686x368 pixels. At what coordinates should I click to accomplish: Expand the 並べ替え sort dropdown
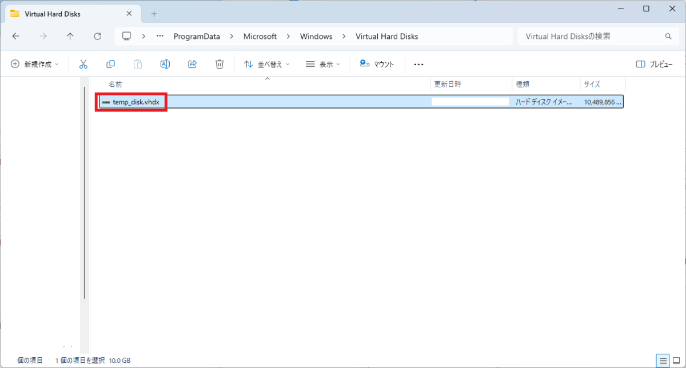(x=267, y=65)
